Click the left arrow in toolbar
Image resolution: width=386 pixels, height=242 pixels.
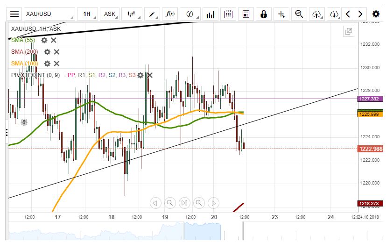(x=348, y=14)
